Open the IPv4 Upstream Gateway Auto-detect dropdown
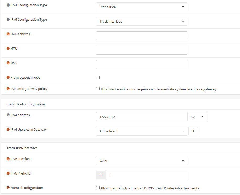Viewport: 240px width, 195px height. 142,131
